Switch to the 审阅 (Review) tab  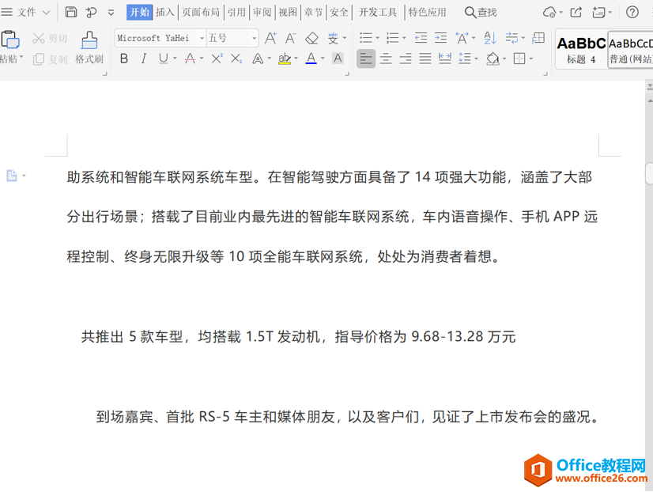pos(262,13)
